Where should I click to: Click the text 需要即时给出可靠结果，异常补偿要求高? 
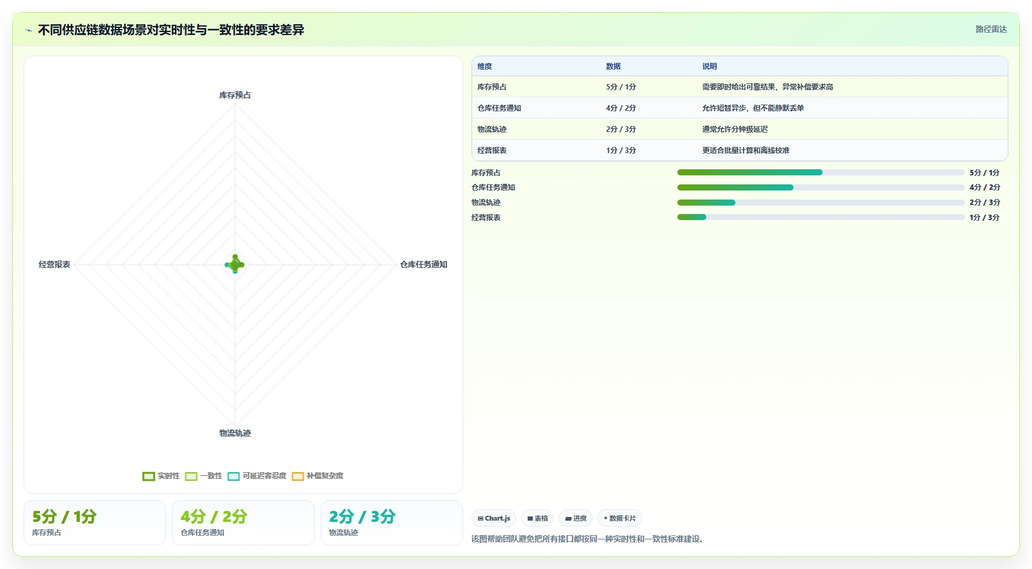coord(767,87)
